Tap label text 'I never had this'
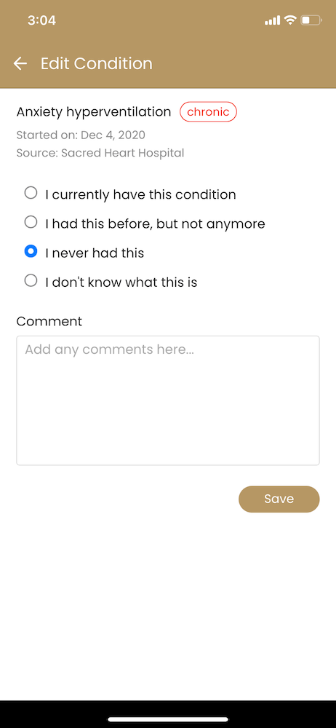 (95, 253)
